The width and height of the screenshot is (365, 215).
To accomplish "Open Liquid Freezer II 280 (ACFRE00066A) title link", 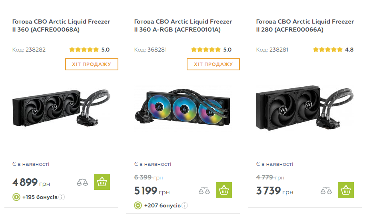I will pos(305,26).
